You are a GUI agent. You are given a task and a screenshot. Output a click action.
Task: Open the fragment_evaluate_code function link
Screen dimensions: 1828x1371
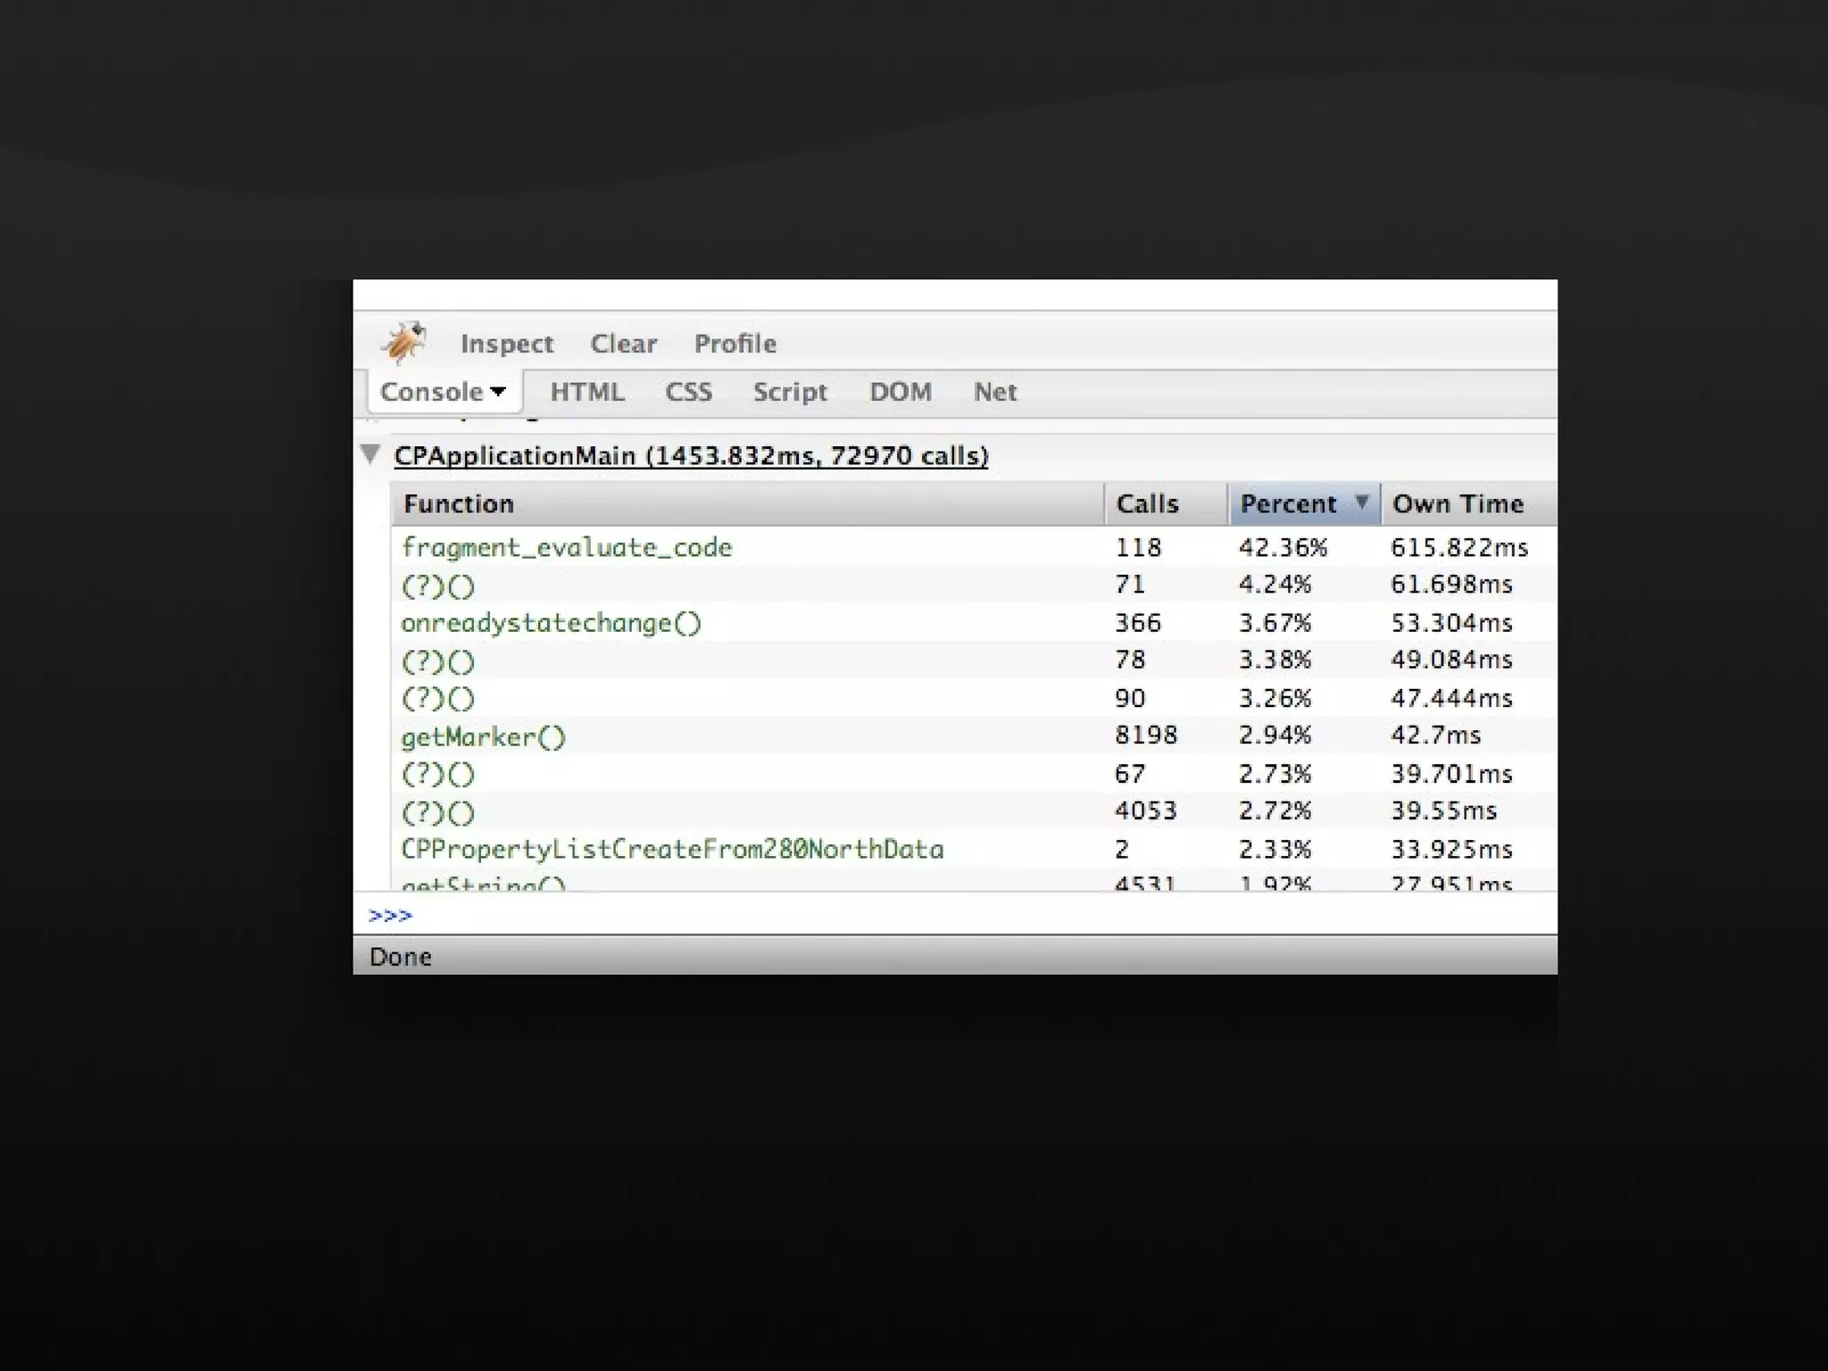(567, 547)
